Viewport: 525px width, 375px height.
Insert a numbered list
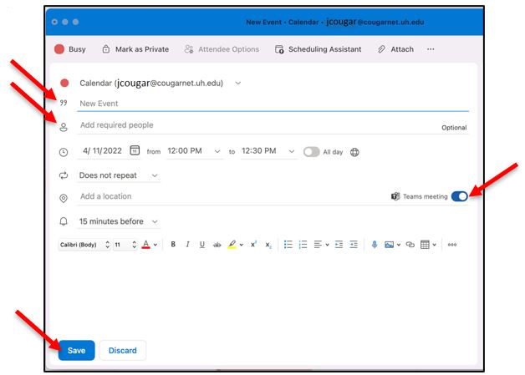point(303,245)
